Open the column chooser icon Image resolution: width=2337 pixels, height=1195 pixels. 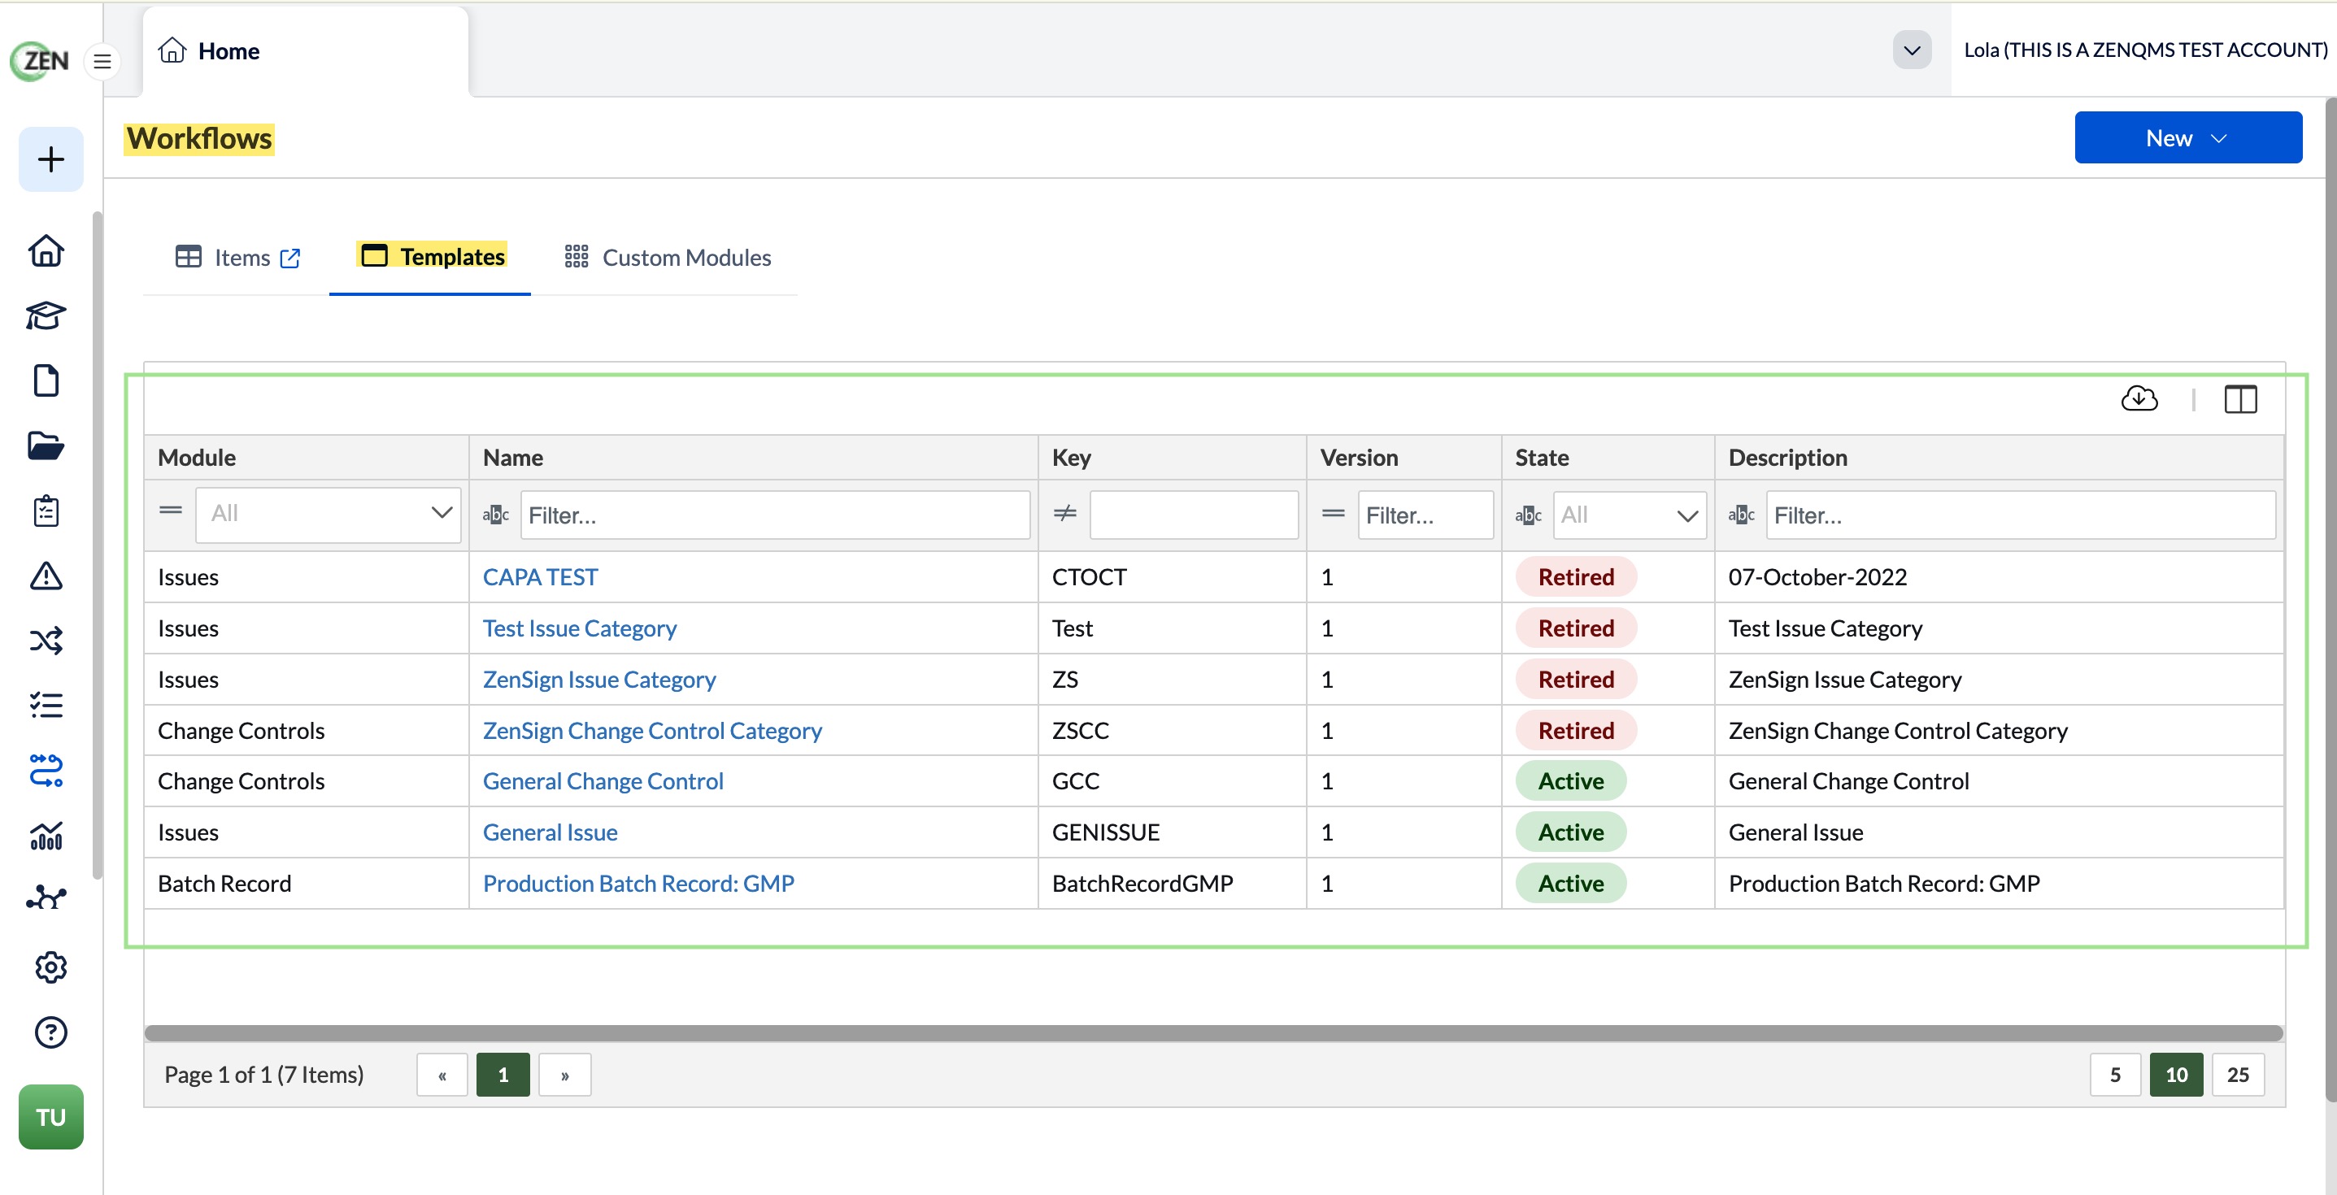[2240, 399]
